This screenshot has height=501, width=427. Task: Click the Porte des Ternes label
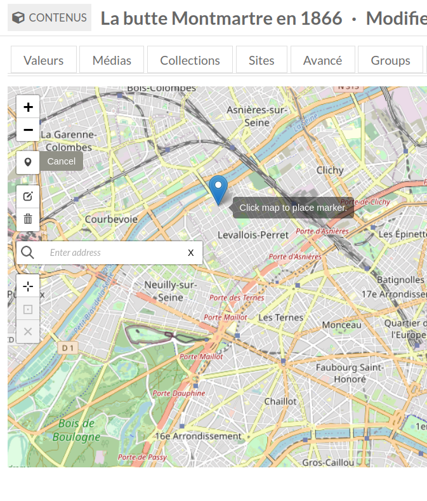pyautogui.click(x=237, y=297)
